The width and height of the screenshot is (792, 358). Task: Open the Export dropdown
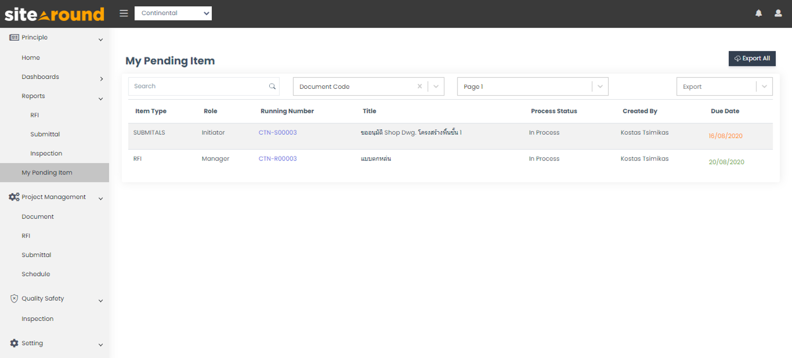click(x=724, y=86)
